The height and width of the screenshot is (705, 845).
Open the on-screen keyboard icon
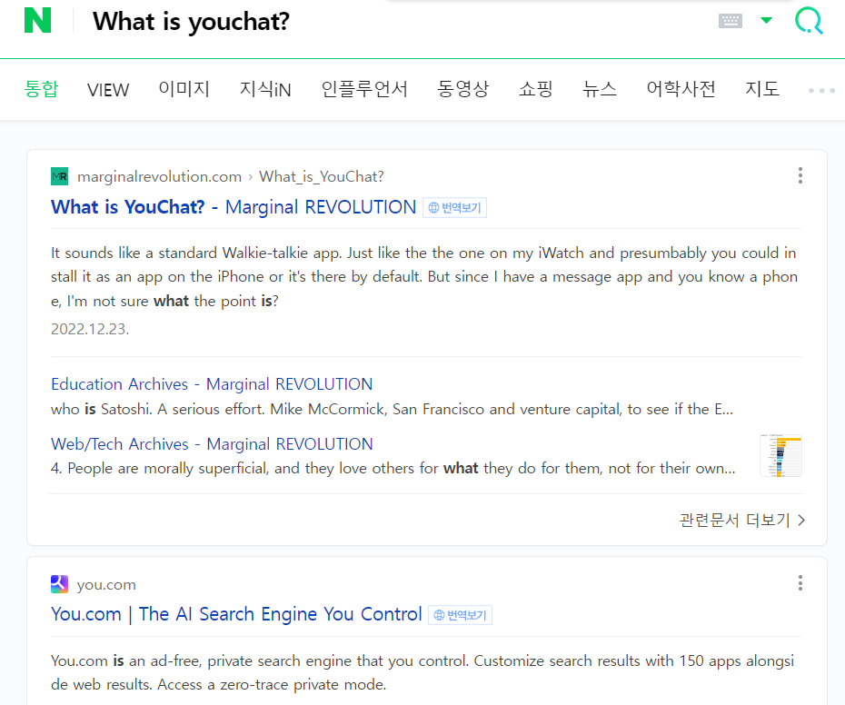coord(730,20)
